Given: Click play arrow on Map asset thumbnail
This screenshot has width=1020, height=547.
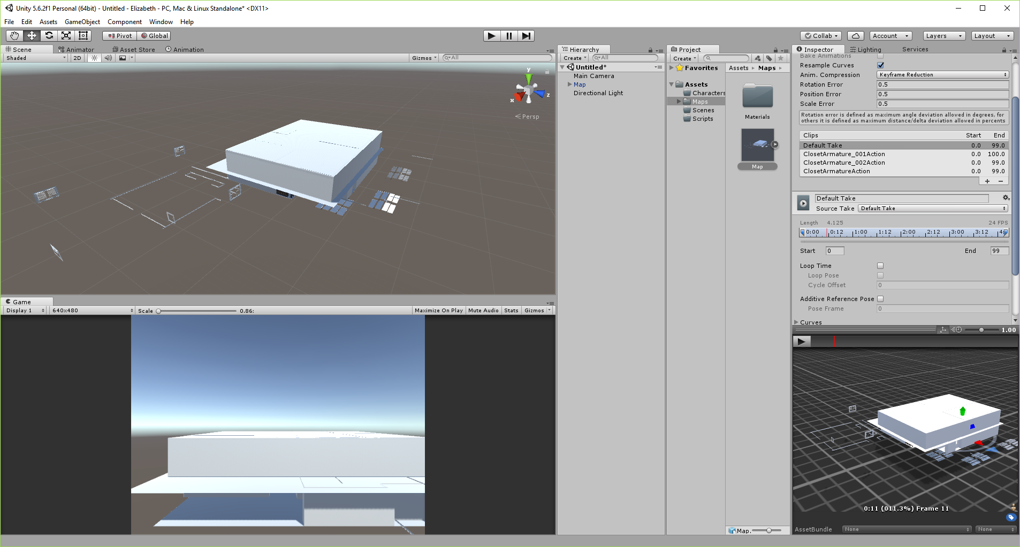Looking at the screenshot, I should (775, 144).
